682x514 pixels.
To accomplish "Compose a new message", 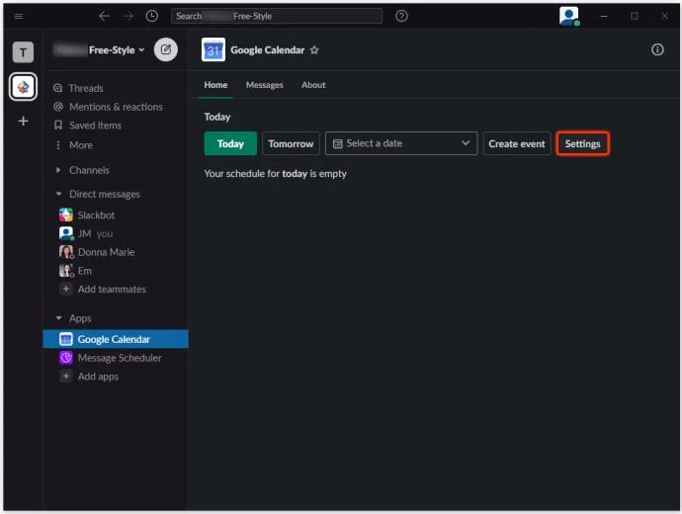I will [x=166, y=49].
